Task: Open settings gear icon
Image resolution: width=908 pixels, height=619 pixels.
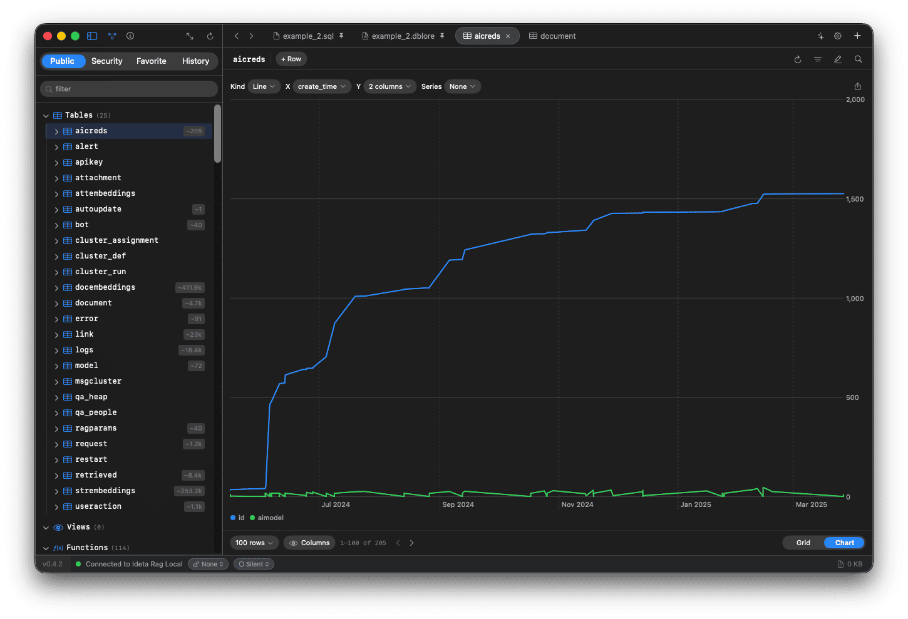Action: click(838, 36)
